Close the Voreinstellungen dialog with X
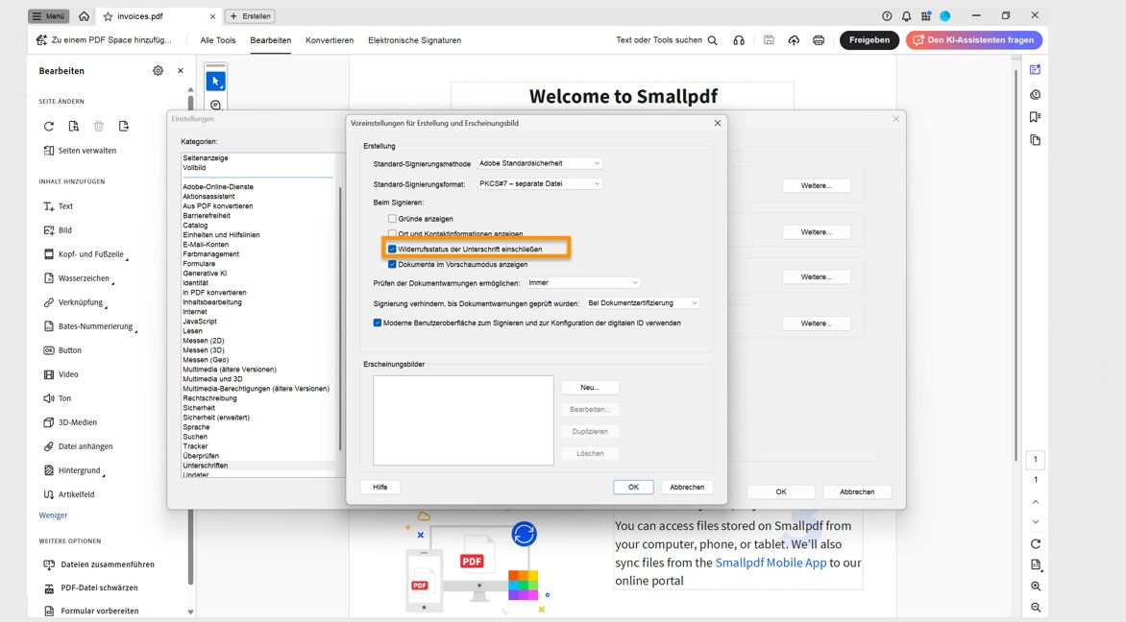The width and height of the screenshot is (1126, 622). 718,124
